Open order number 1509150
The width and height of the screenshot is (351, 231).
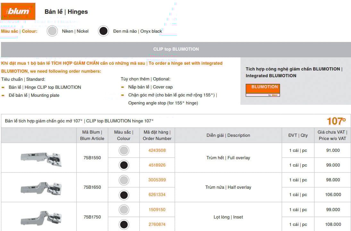[x=157, y=210]
